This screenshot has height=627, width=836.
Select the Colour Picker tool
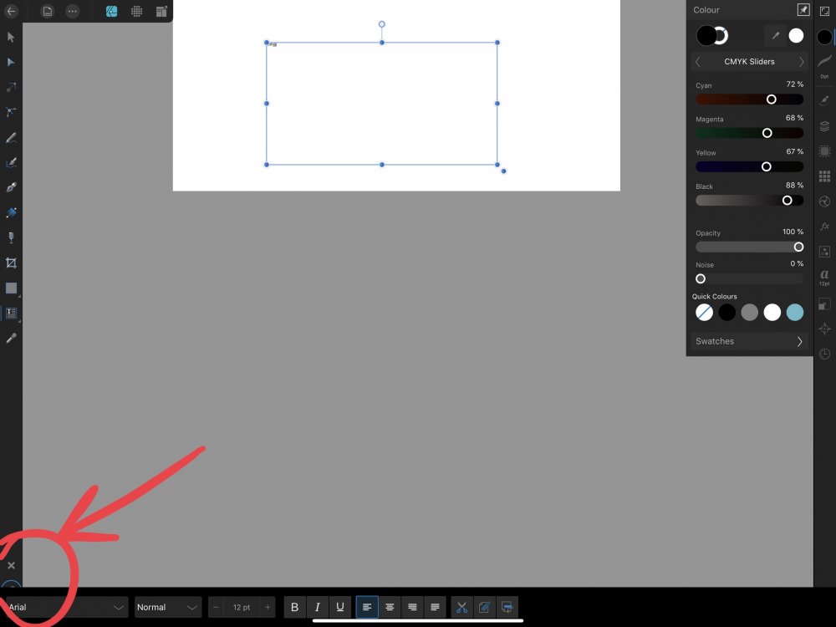point(11,339)
